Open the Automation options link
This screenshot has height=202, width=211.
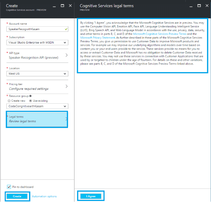(x=44, y=196)
